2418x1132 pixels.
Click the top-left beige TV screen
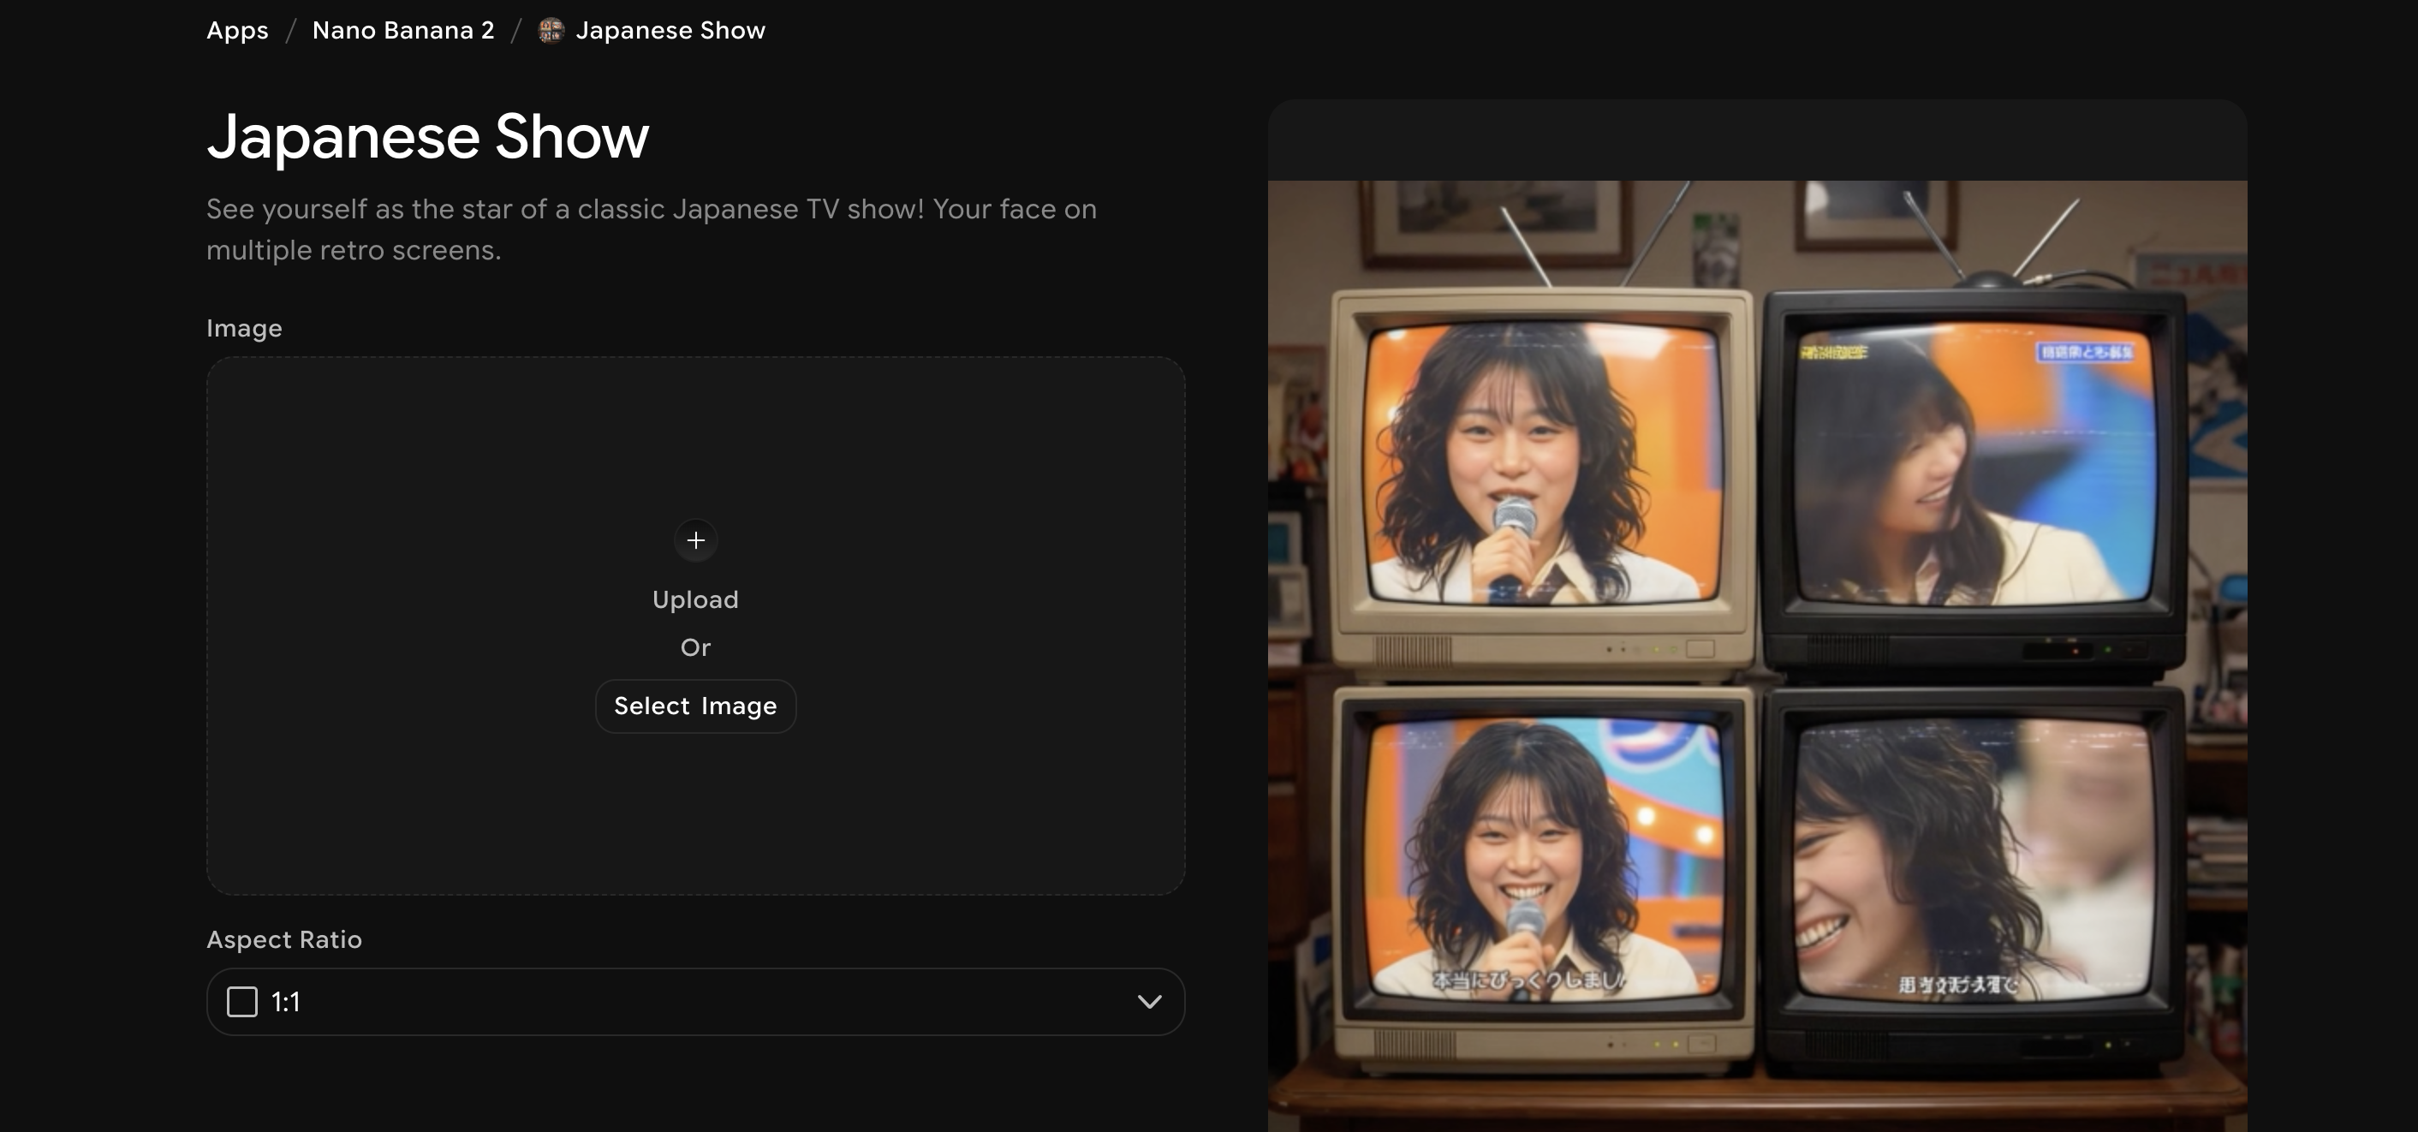click(1543, 462)
